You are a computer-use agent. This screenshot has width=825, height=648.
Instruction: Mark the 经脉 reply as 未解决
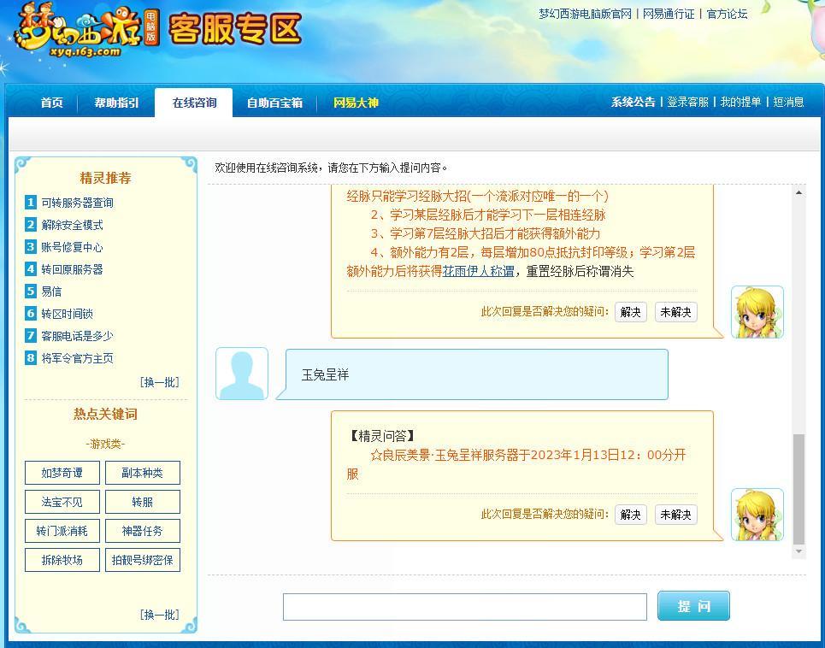[x=675, y=312]
